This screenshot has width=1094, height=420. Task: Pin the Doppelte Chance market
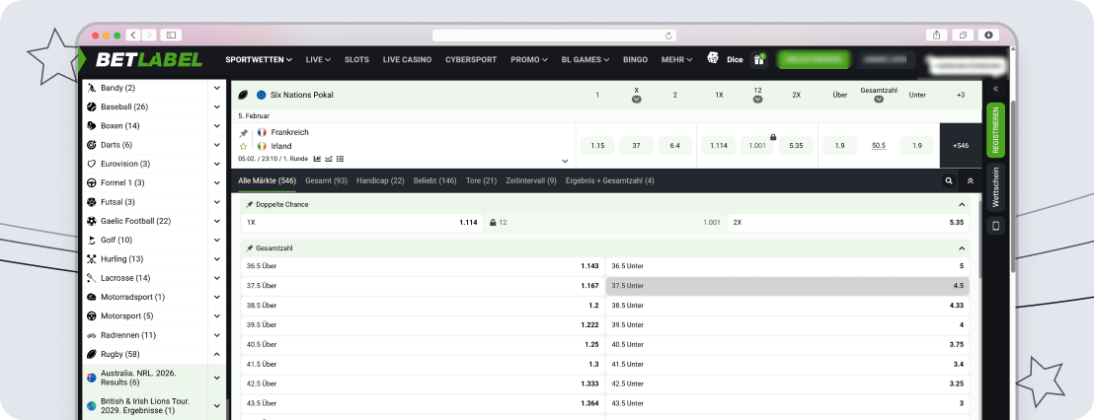(x=250, y=204)
